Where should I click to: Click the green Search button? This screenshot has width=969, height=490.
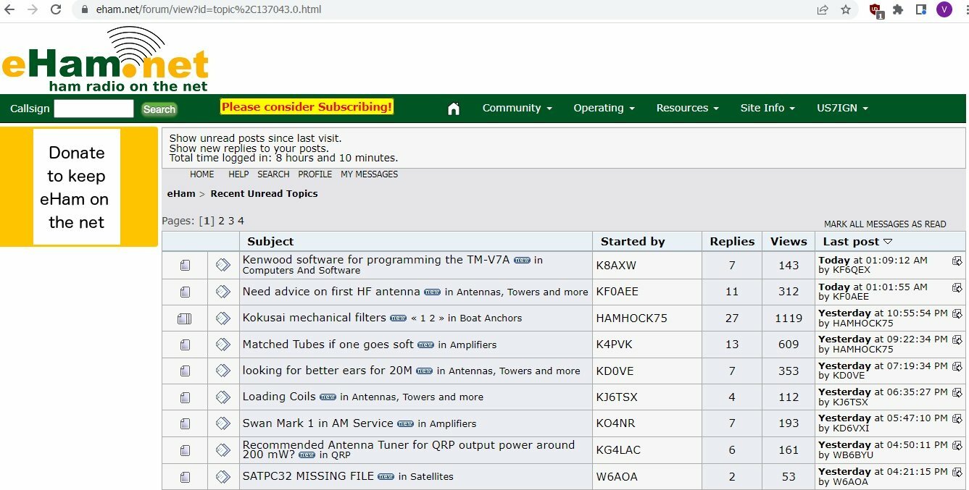[159, 109]
